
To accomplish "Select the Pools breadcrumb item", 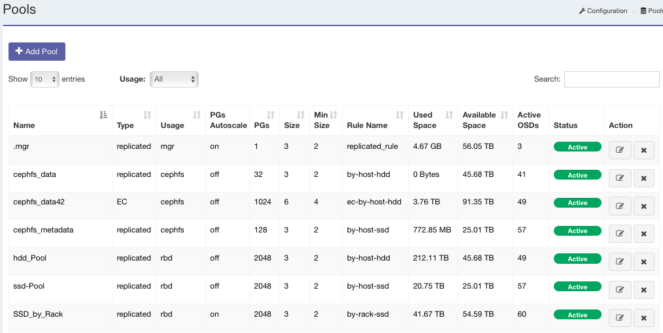I will [x=653, y=10].
